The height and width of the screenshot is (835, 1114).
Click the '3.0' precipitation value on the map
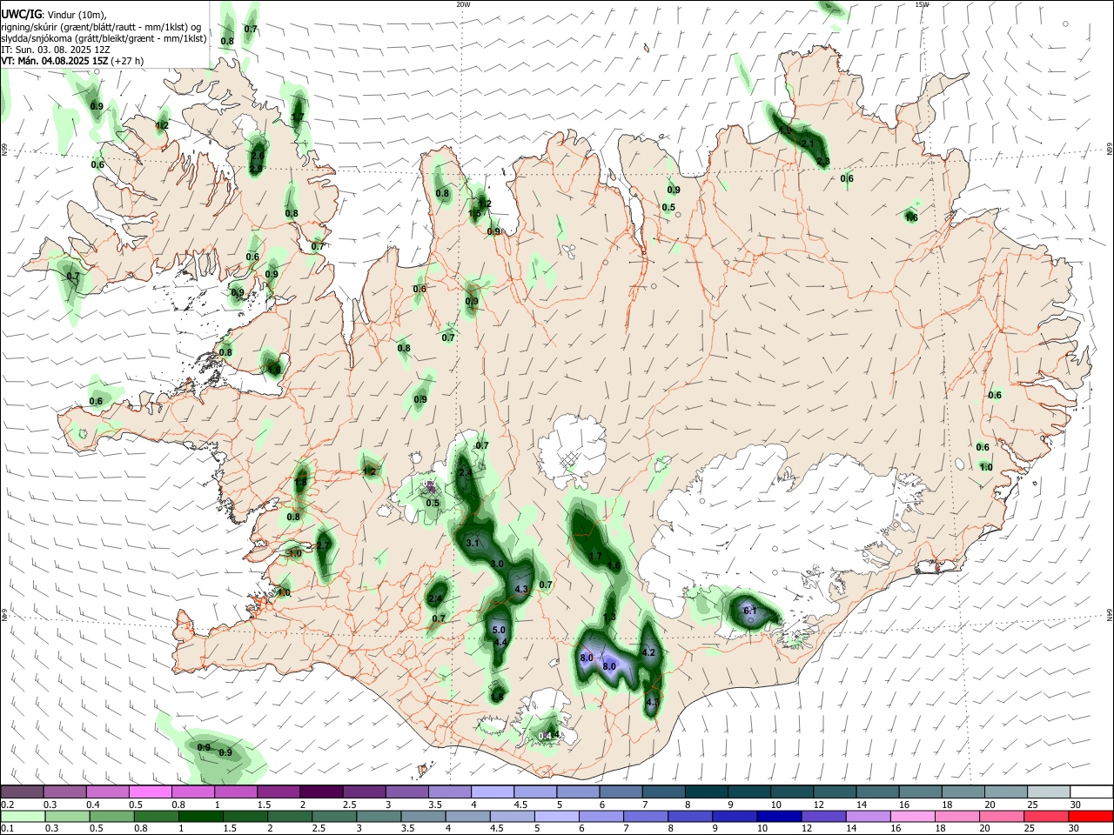[498, 564]
